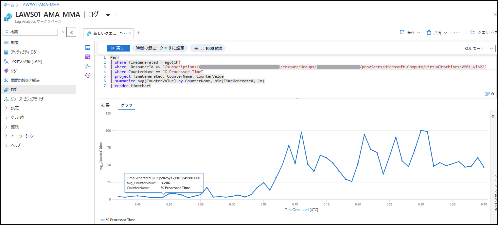Collapse the query editor with the double up chevron
The height and width of the screenshot is (225, 498).
pos(493,94)
